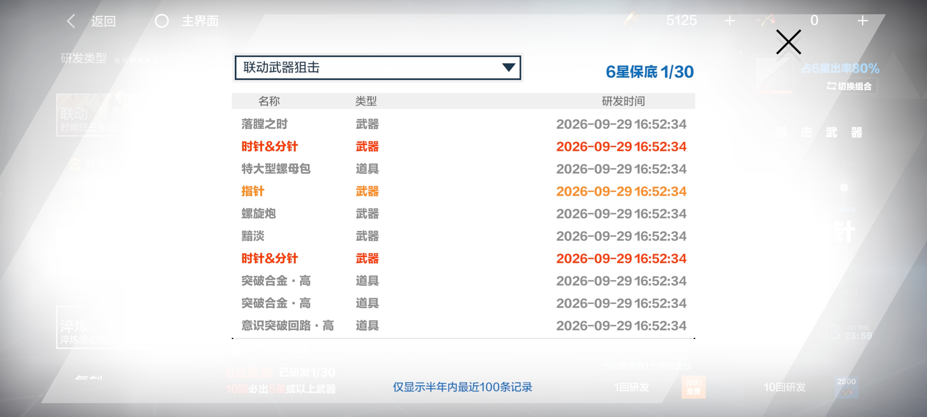Click the 类型 column header

click(366, 101)
